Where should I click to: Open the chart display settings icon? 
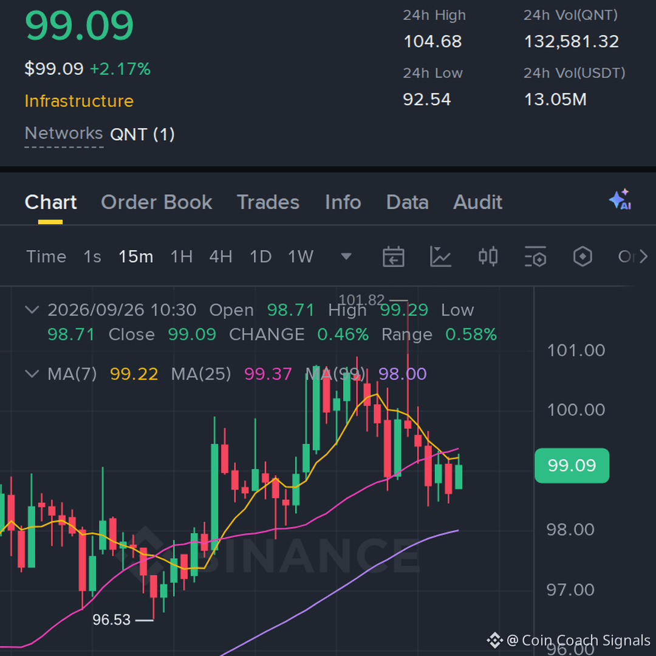tap(535, 256)
